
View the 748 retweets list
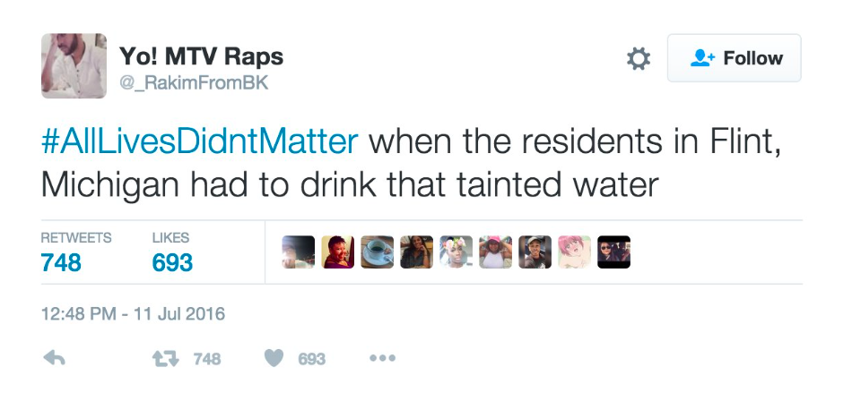[x=76, y=252]
